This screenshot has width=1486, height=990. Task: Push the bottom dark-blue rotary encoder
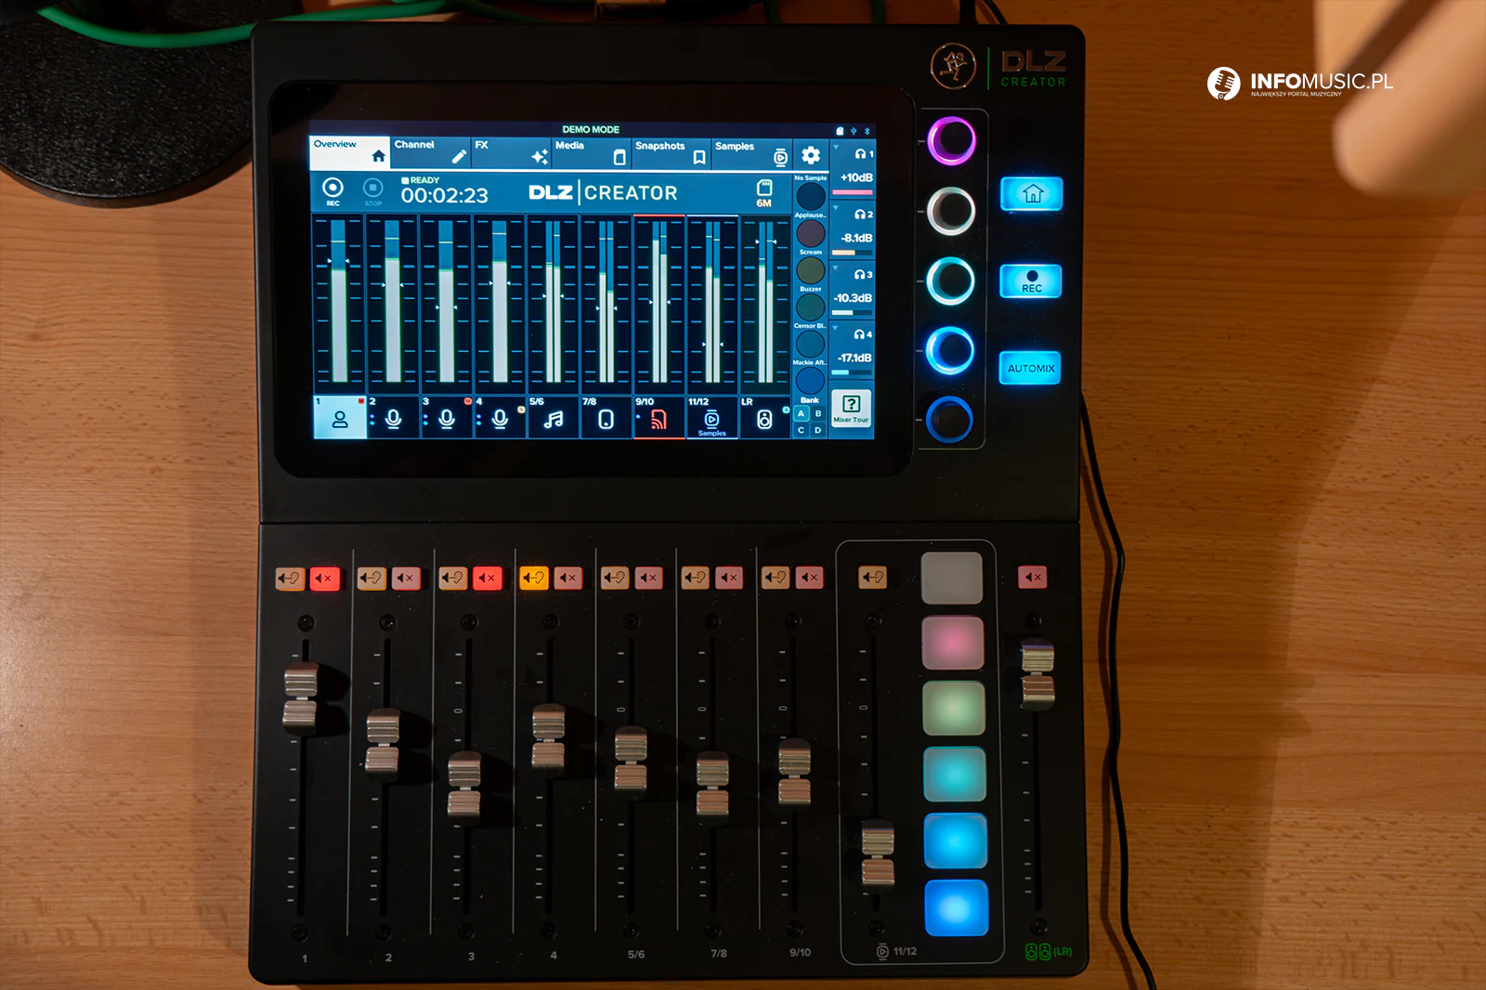(949, 420)
